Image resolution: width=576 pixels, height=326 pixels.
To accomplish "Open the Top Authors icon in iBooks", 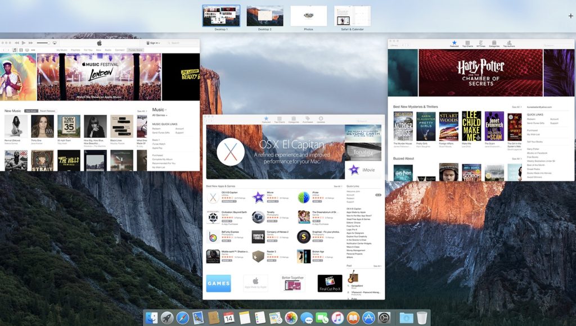I will tap(509, 43).
